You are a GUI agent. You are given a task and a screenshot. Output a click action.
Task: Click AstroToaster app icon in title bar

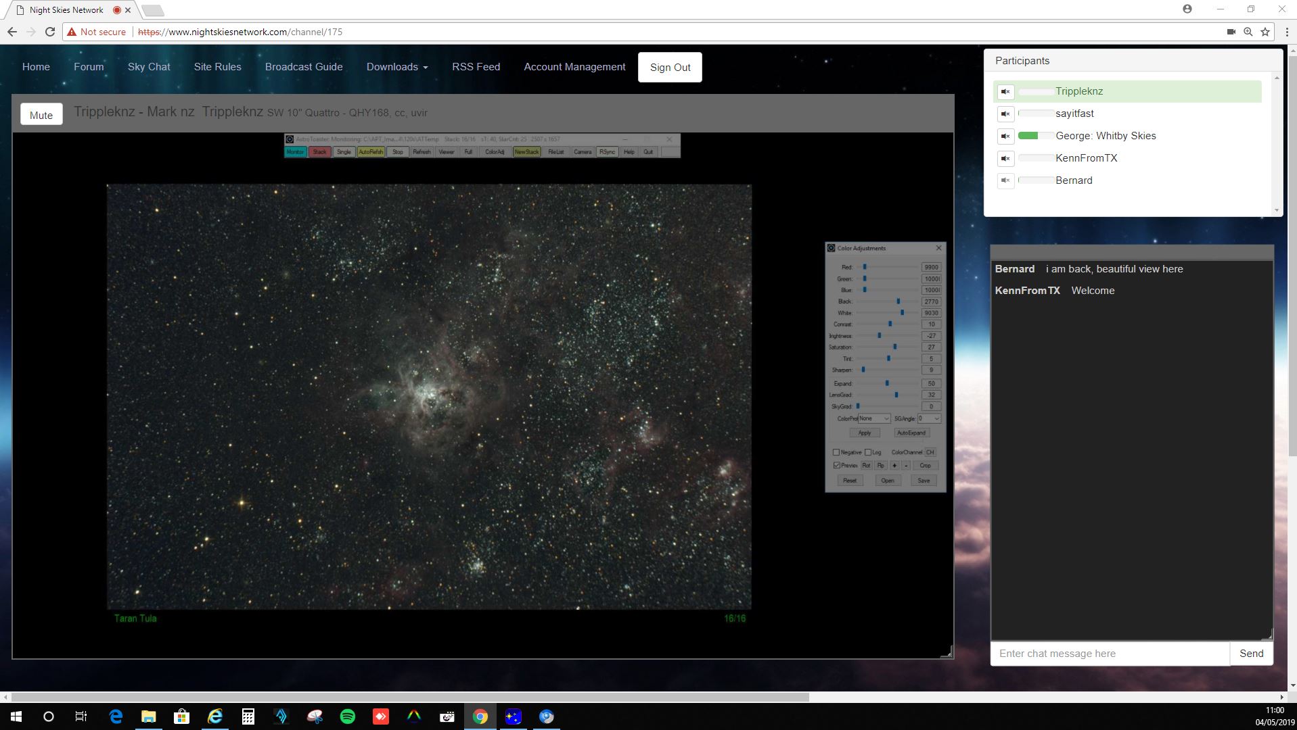(290, 139)
